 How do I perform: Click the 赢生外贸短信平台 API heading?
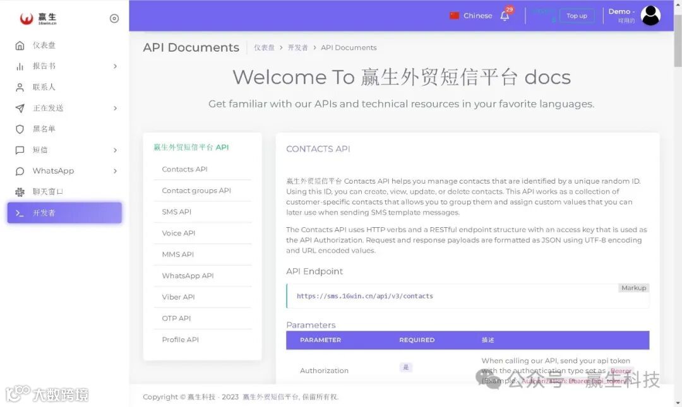pyautogui.click(x=191, y=147)
